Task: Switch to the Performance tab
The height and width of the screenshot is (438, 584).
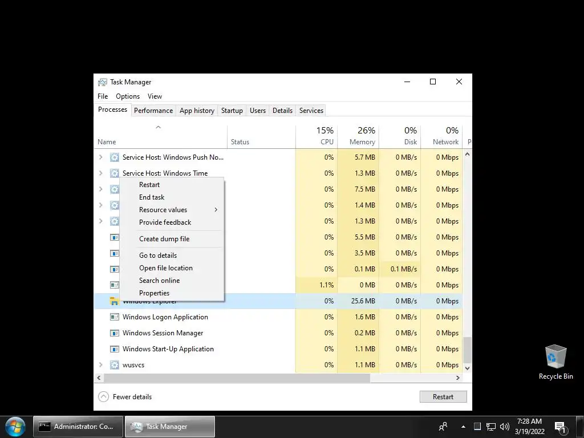Action: point(153,111)
